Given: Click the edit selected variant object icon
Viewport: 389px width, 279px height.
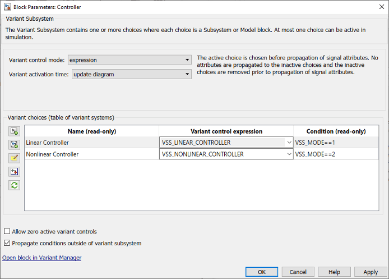Looking at the screenshot, I should coord(14,158).
